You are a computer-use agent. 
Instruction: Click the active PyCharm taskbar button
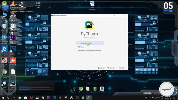click(x=89, y=97)
